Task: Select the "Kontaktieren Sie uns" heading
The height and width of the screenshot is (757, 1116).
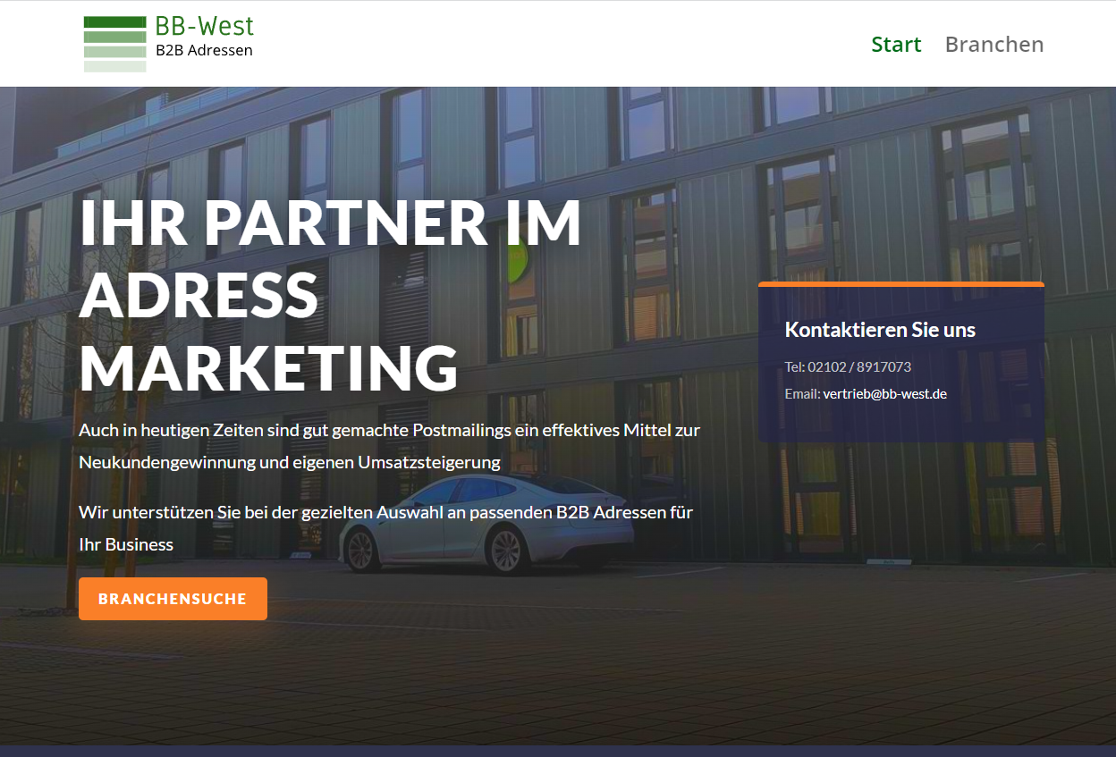Action: tap(880, 330)
